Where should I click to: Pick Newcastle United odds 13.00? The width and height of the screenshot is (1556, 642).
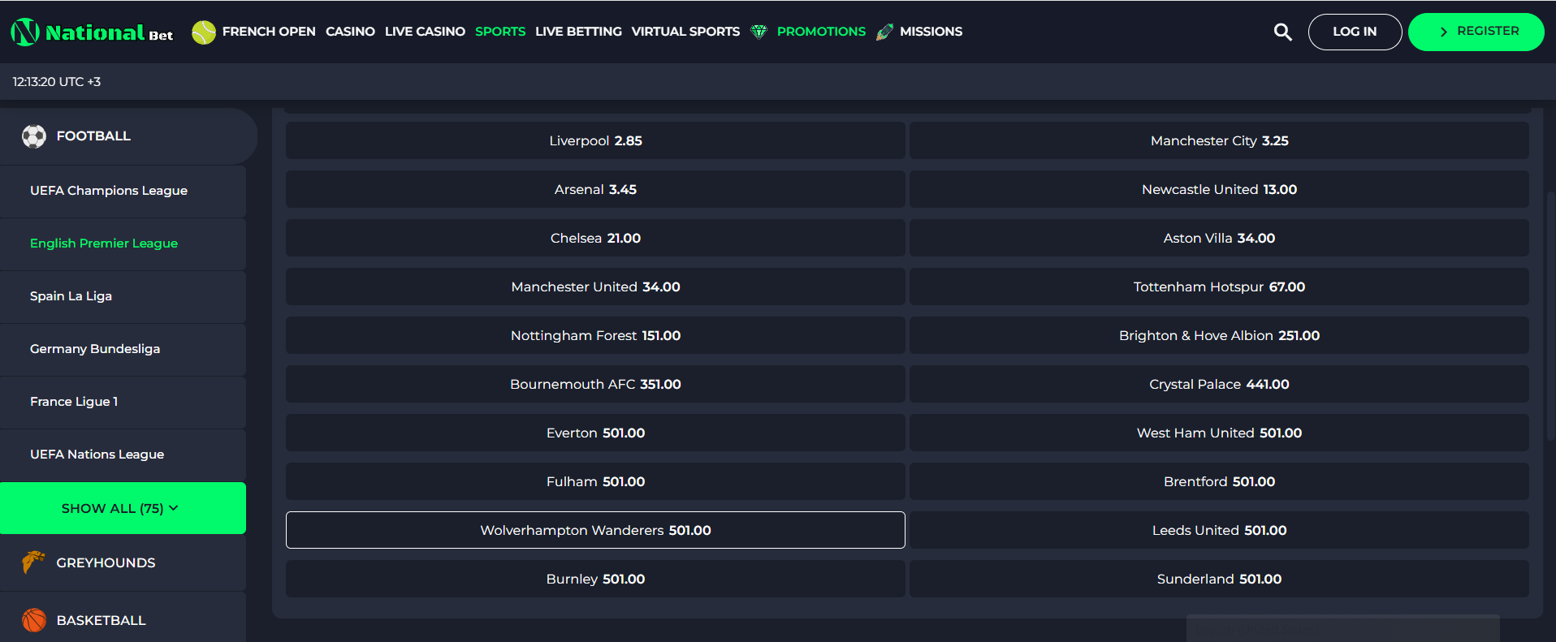(1219, 189)
